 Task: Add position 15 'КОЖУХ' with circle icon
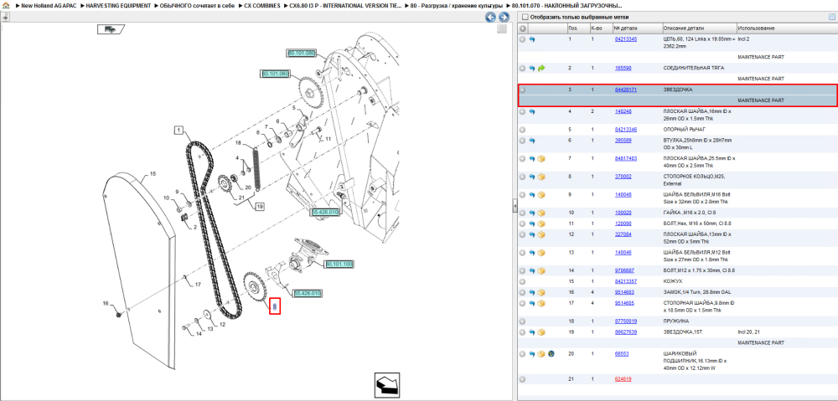coord(523,280)
